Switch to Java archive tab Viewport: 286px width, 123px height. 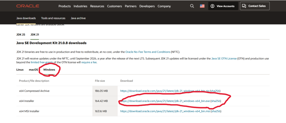click(78, 18)
